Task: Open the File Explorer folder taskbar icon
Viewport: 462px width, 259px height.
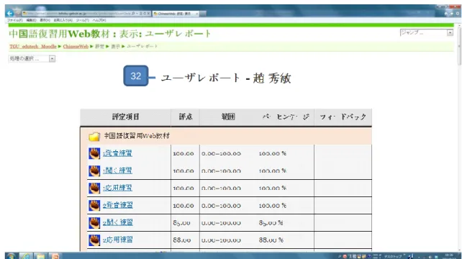Action: [41, 255]
